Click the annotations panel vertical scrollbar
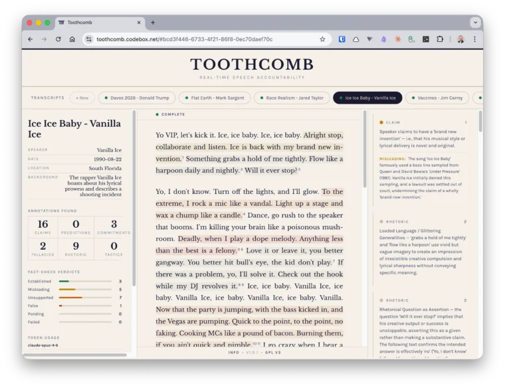The image size is (505, 388). (480, 121)
